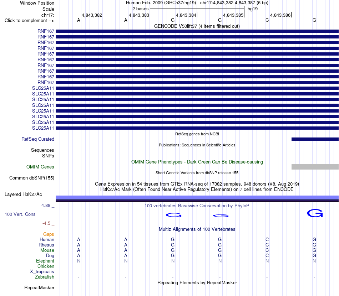Image resolution: width=339 pixels, height=296 pixels.
Task: Click the '-4.5' lower PhyloP axis value
Action: (x=46, y=223)
